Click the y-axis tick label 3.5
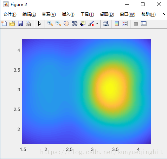This screenshot has width=167, height=159. coord(17,70)
